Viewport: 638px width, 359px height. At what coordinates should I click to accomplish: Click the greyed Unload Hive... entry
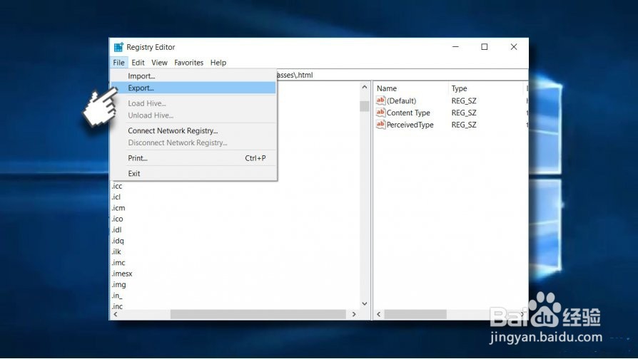click(x=193, y=115)
